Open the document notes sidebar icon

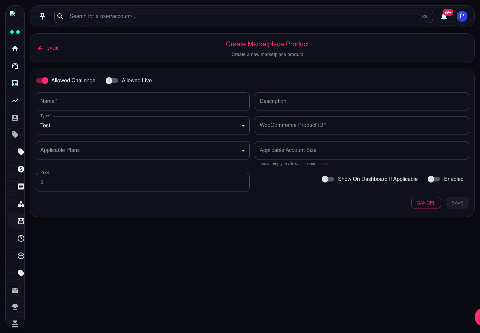(x=21, y=186)
